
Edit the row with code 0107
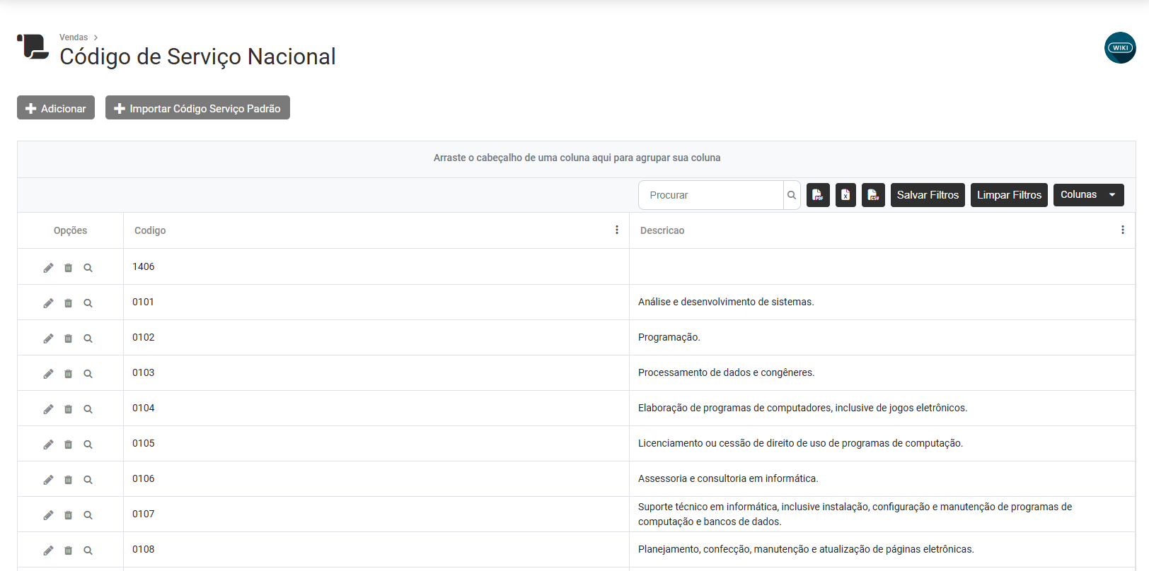48,515
